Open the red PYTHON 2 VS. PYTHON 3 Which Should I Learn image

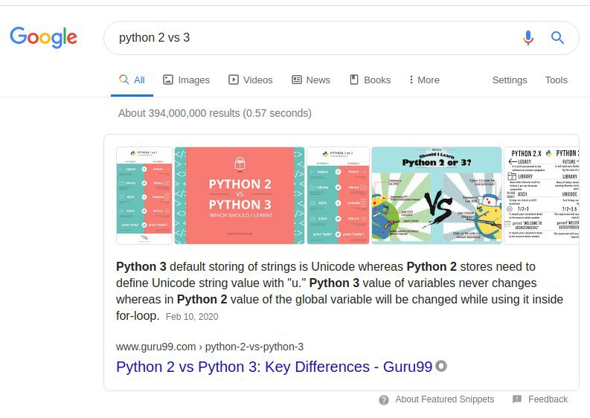click(240, 196)
